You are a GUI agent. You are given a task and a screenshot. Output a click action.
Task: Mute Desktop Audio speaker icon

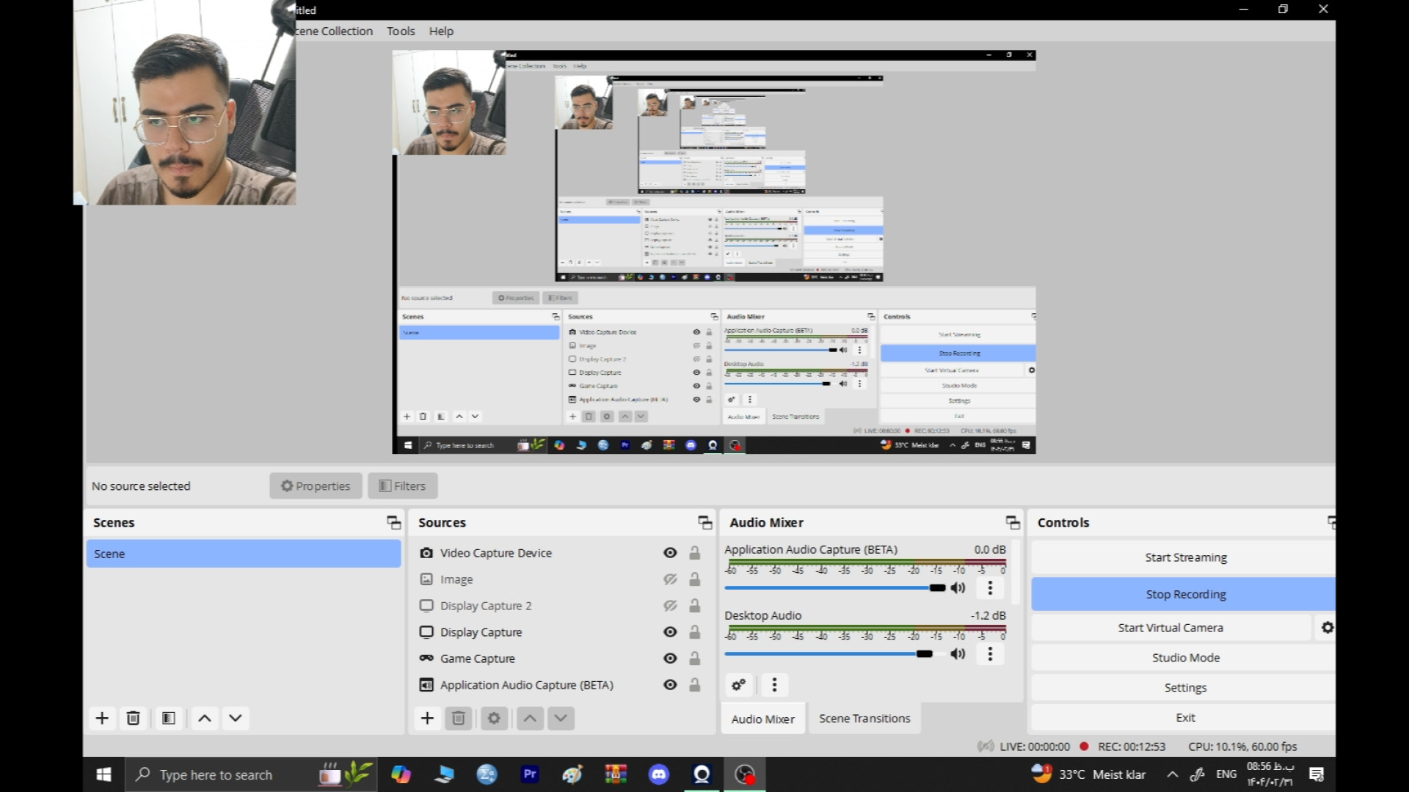(x=958, y=653)
